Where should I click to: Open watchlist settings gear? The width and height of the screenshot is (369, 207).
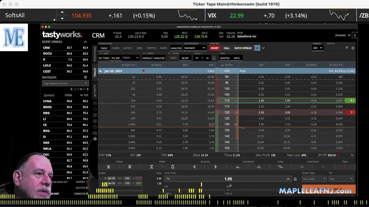click(85, 77)
